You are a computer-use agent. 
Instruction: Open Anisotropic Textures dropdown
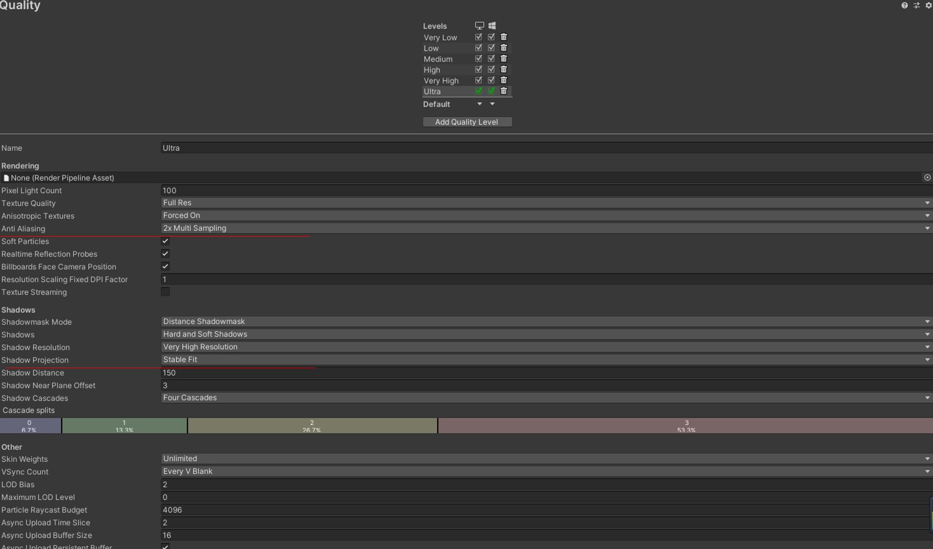coord(546,216)
